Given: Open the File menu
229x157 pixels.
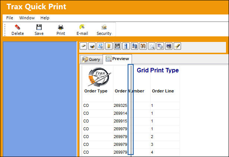Looking at the screenshot, I should [10, 18].
